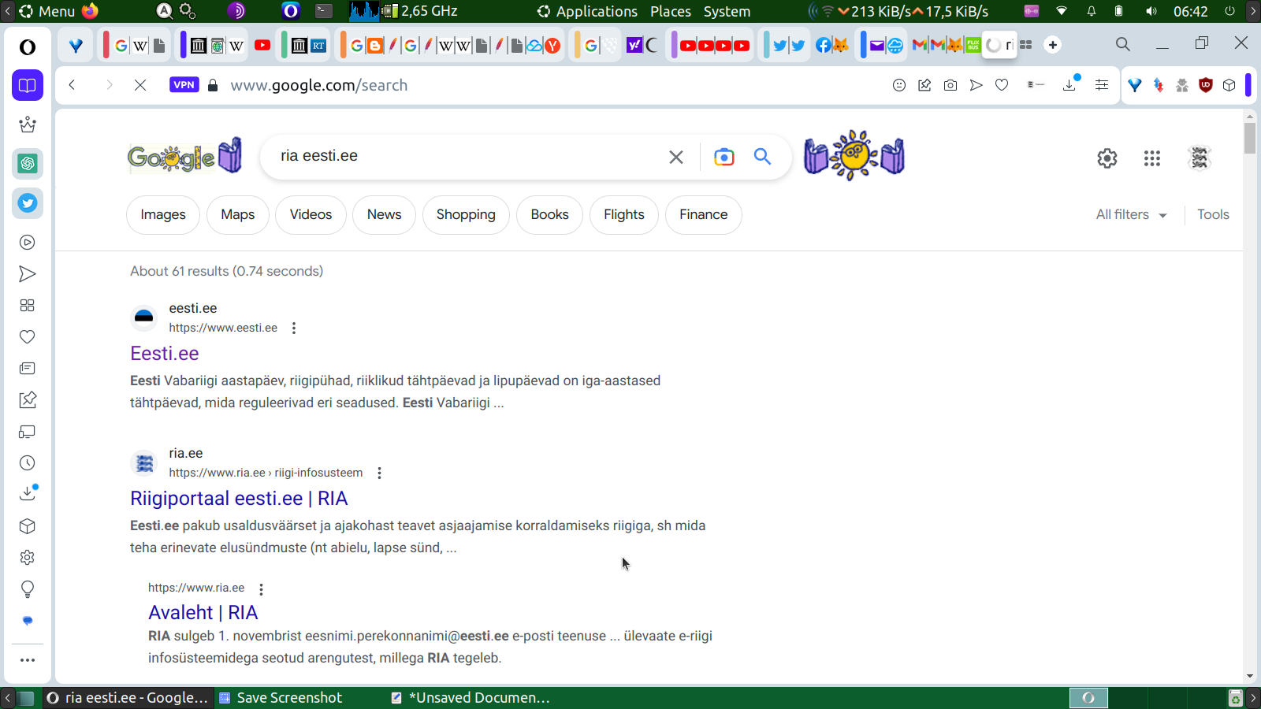Open Twitter from the Opera sidebar

click(28, 203)
